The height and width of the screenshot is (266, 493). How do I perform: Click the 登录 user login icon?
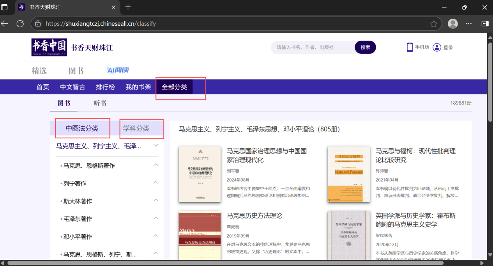[437, 47]
